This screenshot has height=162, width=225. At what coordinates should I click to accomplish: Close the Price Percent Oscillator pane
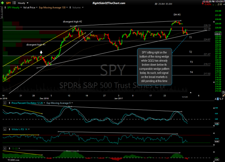click(x=5, y=103)
